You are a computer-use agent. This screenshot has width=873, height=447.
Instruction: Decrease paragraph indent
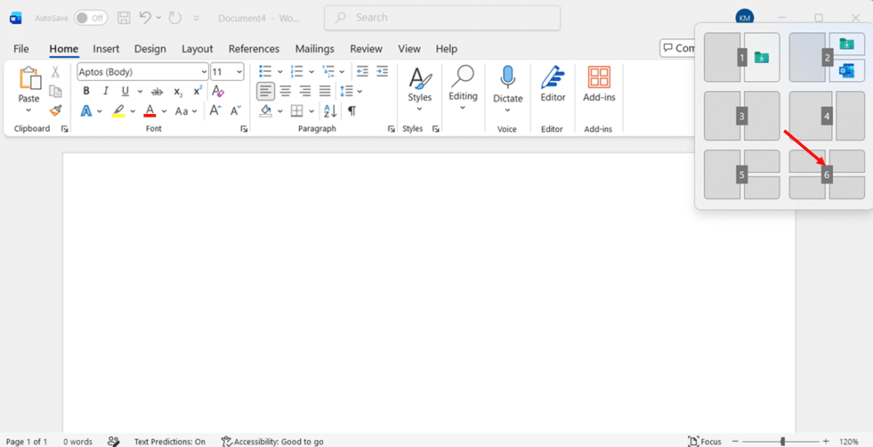(362, 72)
